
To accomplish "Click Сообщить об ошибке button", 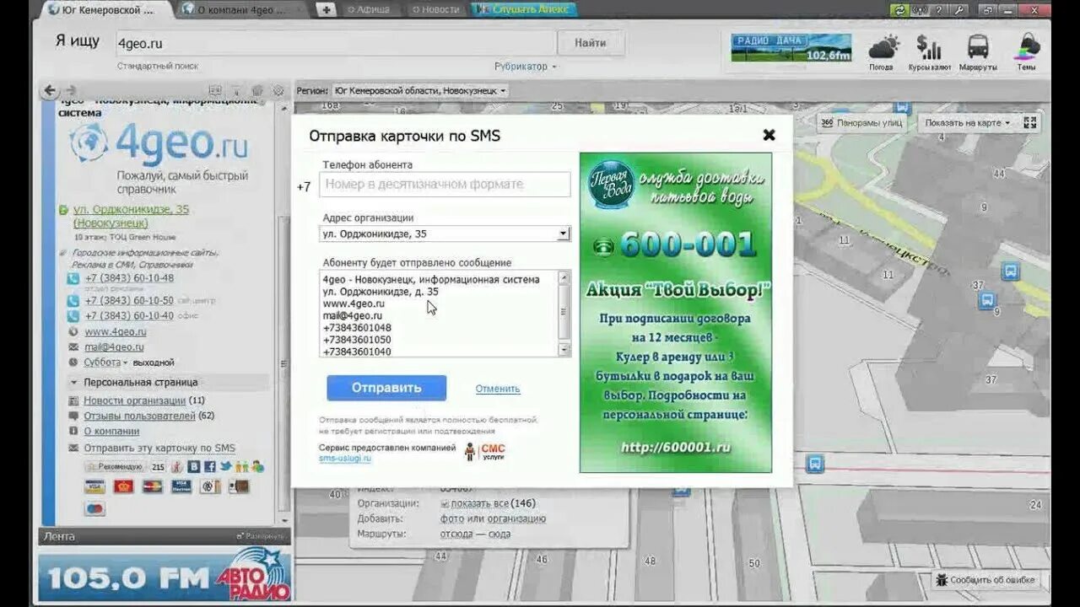I will point(986,580).
